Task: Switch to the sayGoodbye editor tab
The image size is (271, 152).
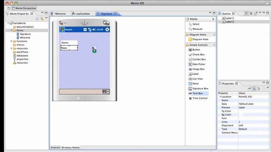Action: click(x=81, y=14)
